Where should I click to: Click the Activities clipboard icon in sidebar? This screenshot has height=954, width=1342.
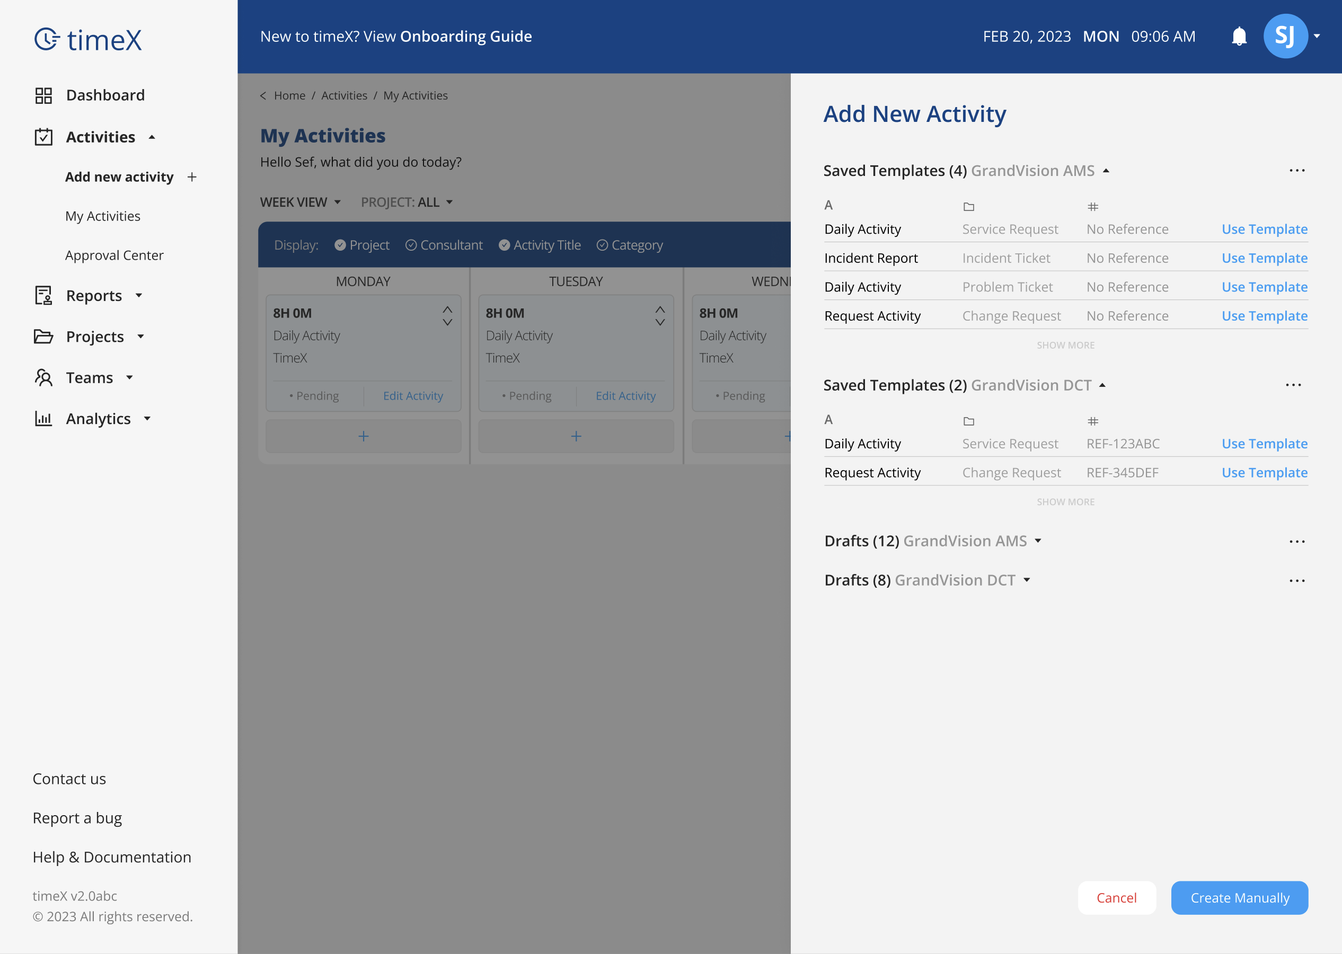[x=43, y=136]
